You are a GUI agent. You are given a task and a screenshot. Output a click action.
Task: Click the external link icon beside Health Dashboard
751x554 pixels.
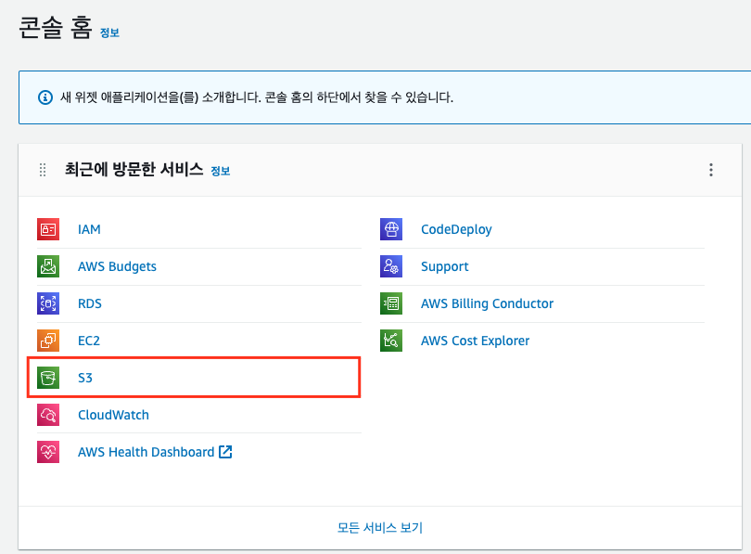[225, 451]
